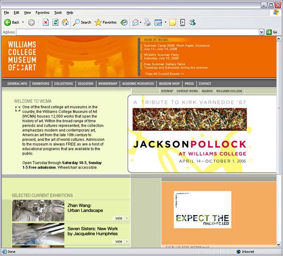The image size is (283, 256).
Task: Open the Search magnifier button
Action: click(x=82, y=22)
